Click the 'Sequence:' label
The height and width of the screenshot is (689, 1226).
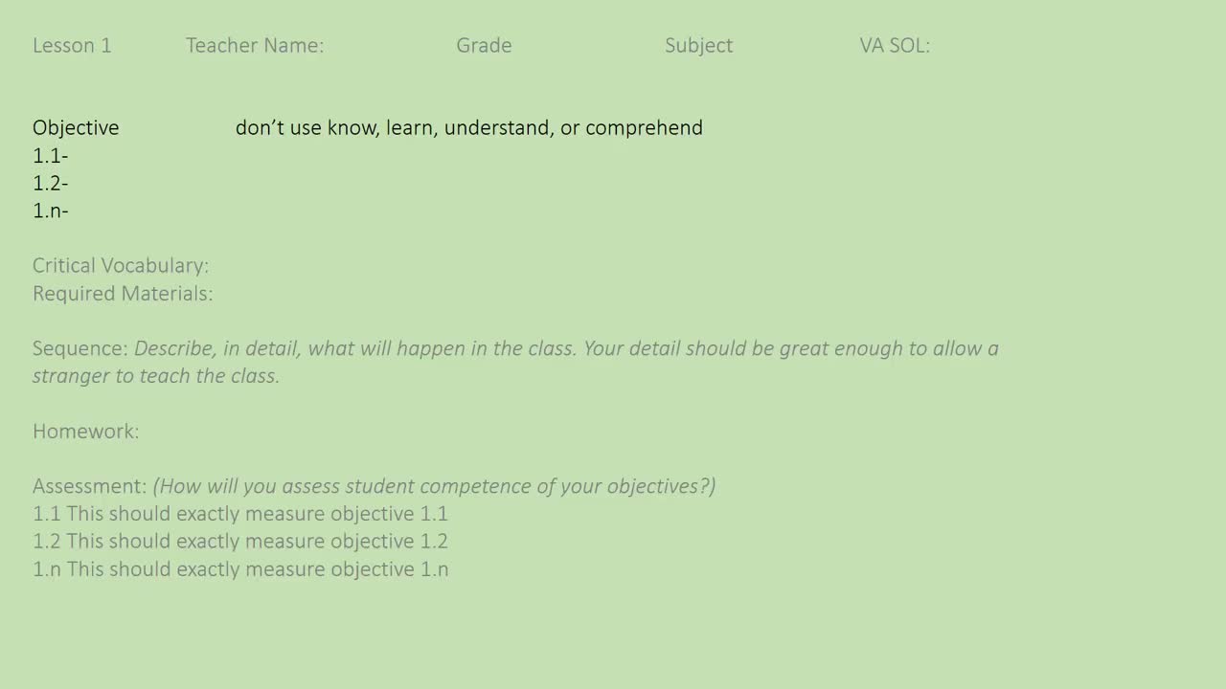click(x=80, y=348)
